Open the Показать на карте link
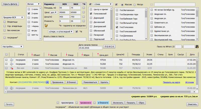The image size is (201, 109). pos(171,82)
